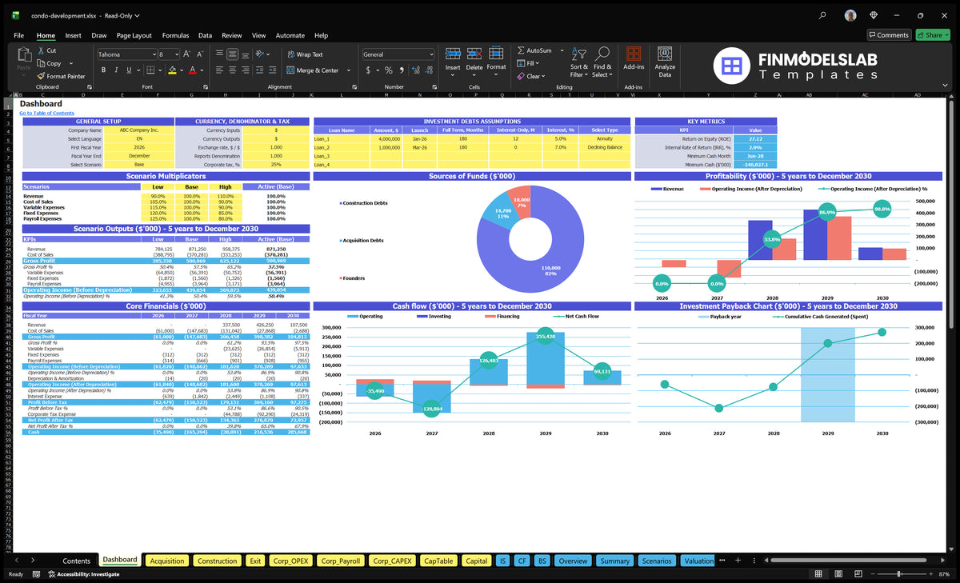The height and width of the screenshot is (583, 960).
Task: Add a new sheet with plus icon
Action: point(738,561)
